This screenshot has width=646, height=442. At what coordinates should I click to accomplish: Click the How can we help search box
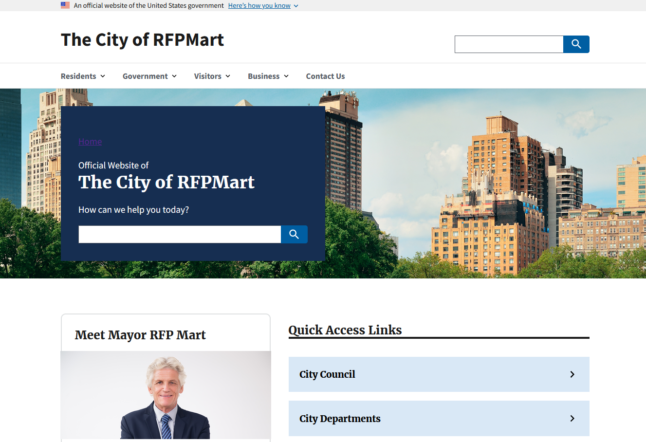click(179, 234)
